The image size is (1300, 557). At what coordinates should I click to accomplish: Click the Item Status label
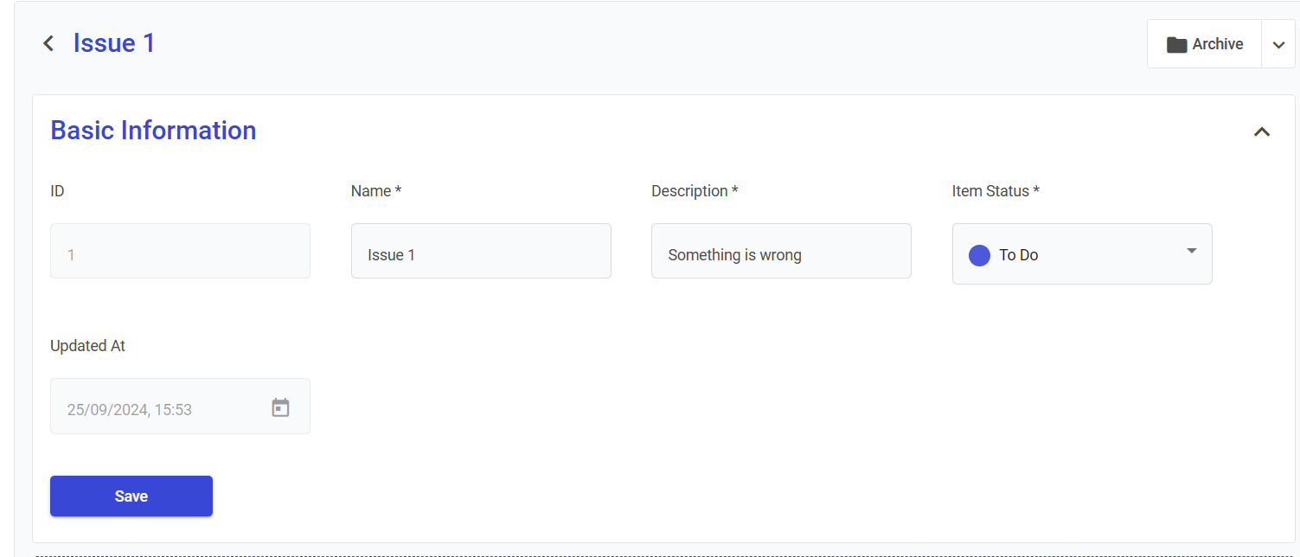[x=995, y=191]
